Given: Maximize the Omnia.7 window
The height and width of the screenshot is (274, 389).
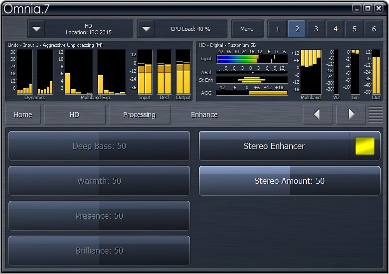Looking at the screenshot, I should 368,8.
